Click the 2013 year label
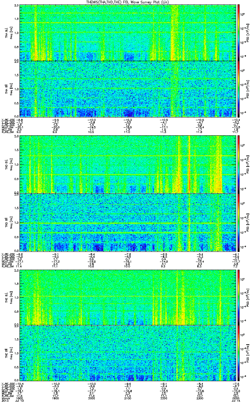This screenshot has width=252, height=403. click(4, 401)
